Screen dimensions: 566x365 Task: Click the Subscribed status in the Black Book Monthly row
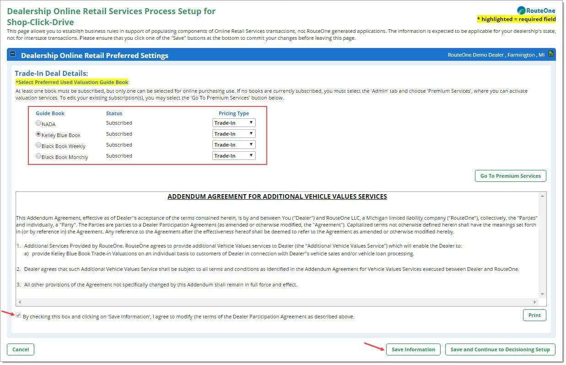119,156
